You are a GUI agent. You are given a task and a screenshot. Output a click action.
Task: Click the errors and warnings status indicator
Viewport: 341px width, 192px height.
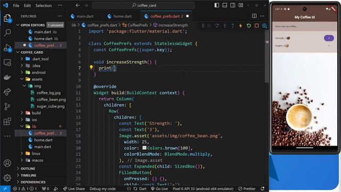click(25, 189)
